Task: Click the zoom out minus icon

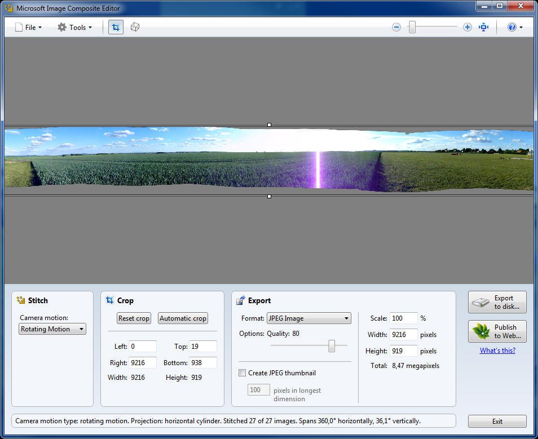Action: click(x=396, y=27)
